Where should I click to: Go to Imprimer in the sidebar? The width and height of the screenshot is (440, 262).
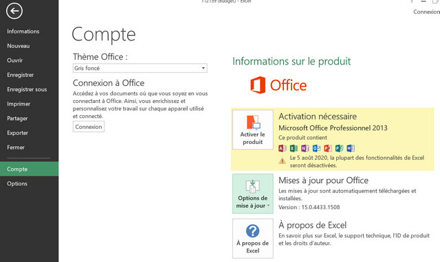[x=19, y=104]
